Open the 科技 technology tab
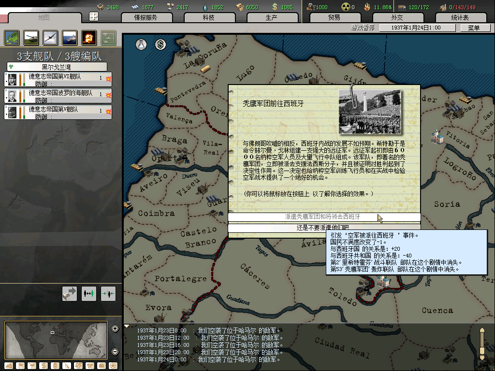 click(208, 17)
